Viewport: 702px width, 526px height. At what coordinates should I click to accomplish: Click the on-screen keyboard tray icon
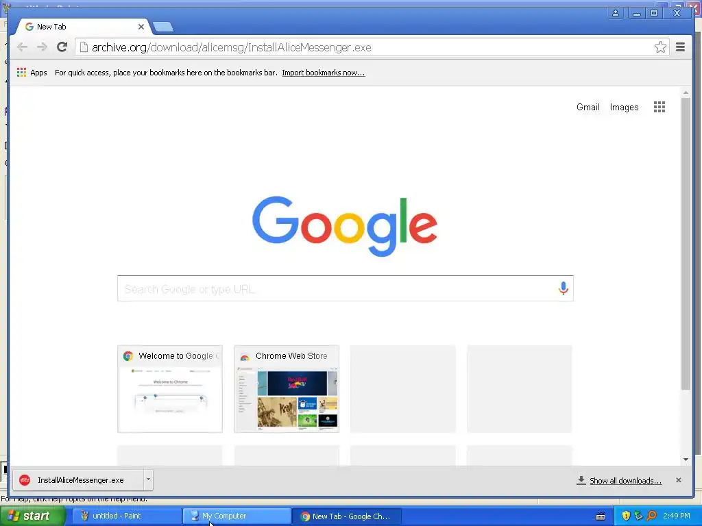(x=601, y=516)
